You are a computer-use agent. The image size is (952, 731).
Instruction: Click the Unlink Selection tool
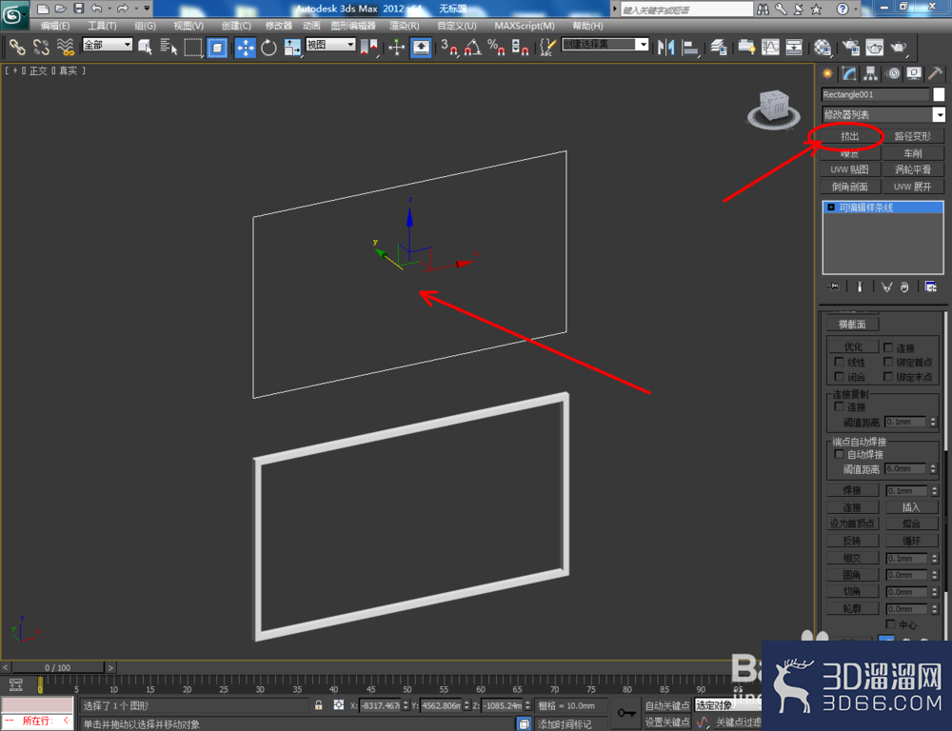[41, 47]
